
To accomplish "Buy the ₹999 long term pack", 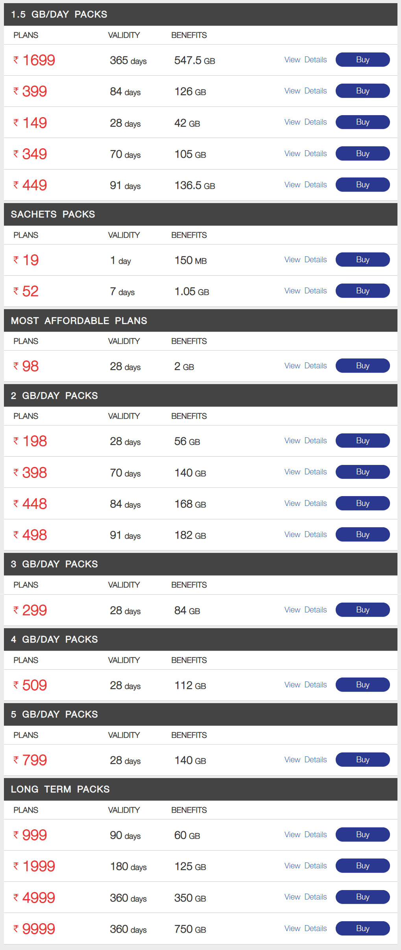I will click(x=362, y=834).
